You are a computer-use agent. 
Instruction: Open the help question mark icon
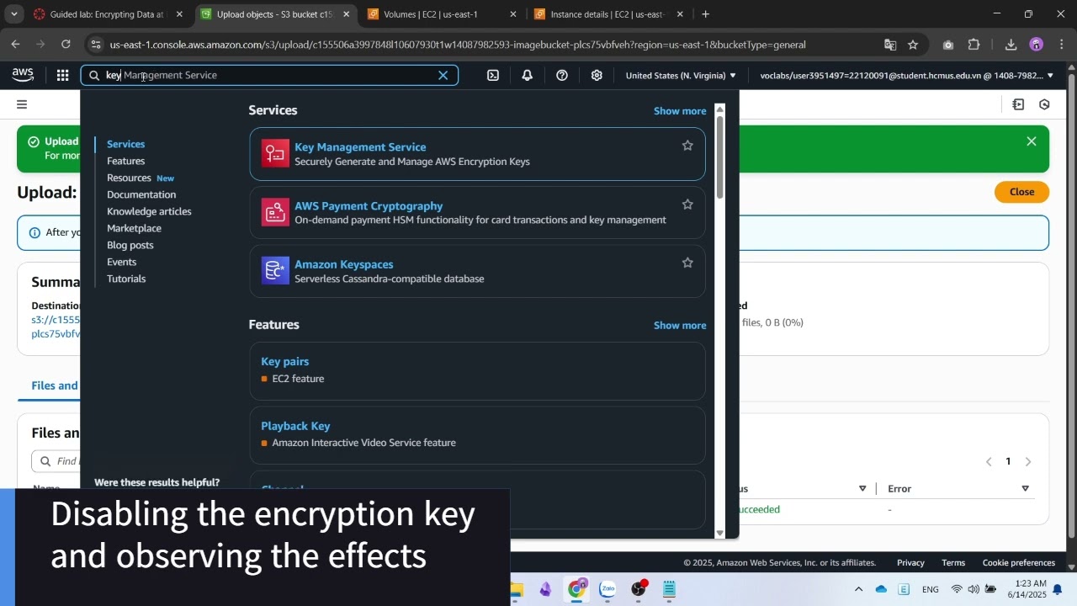562,75
